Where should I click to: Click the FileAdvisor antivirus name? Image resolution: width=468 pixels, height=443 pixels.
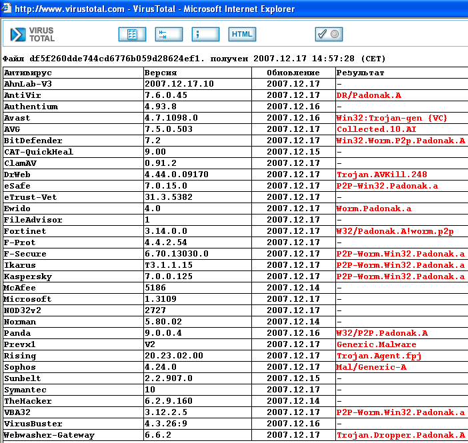[33, 220]
